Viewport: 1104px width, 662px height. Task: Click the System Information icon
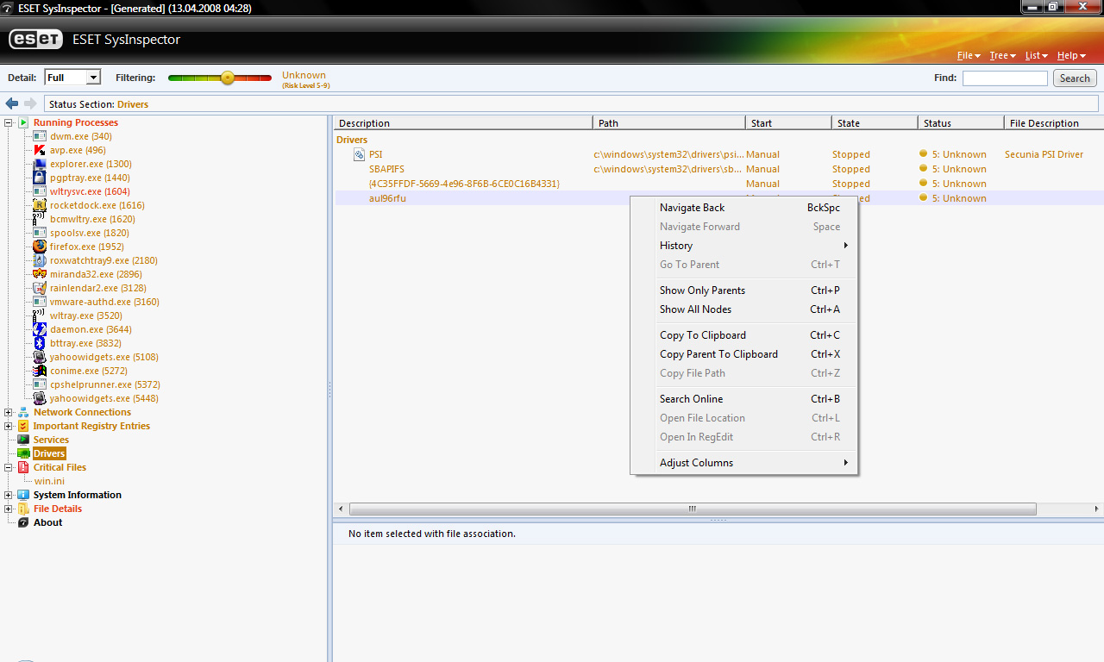pos(23,495)
